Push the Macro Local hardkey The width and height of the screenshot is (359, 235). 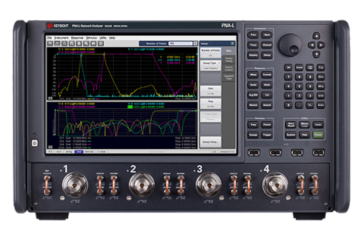click(x=304, y=125)
